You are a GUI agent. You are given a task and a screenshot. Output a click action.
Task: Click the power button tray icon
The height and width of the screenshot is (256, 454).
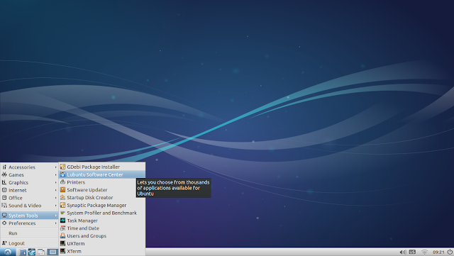click(x=450, y=252)
